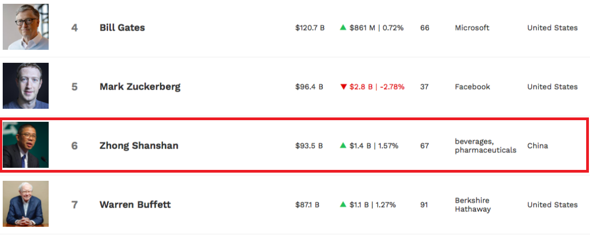Open the Mark Zuckerberg name link
The image size is (590, 236).
[x=140, y=87]
